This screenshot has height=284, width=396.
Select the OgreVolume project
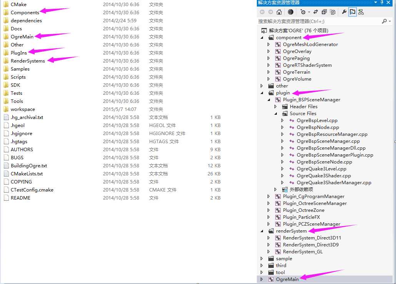click(297, 79)
